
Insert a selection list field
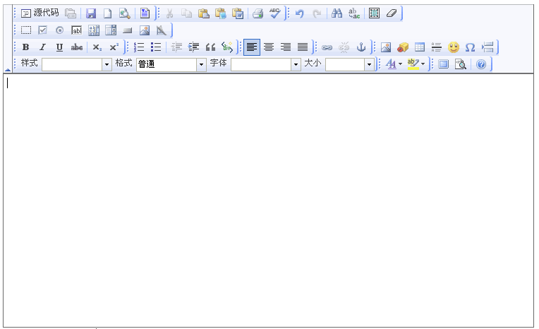(x=111, y=30)
